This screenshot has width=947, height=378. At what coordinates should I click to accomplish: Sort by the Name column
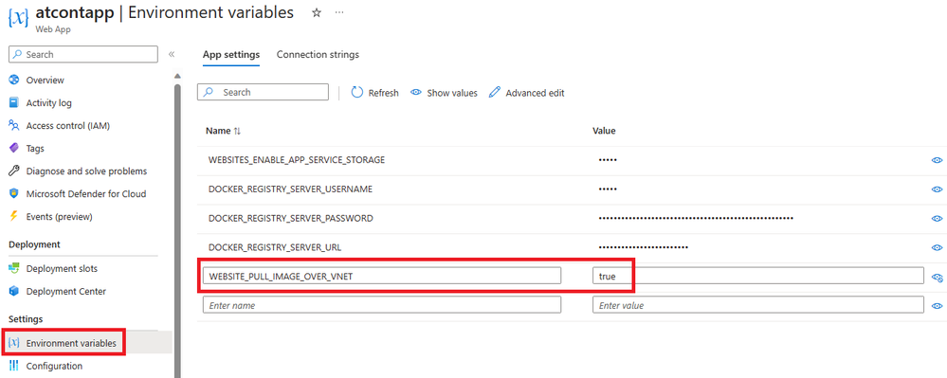click(224, 131)
